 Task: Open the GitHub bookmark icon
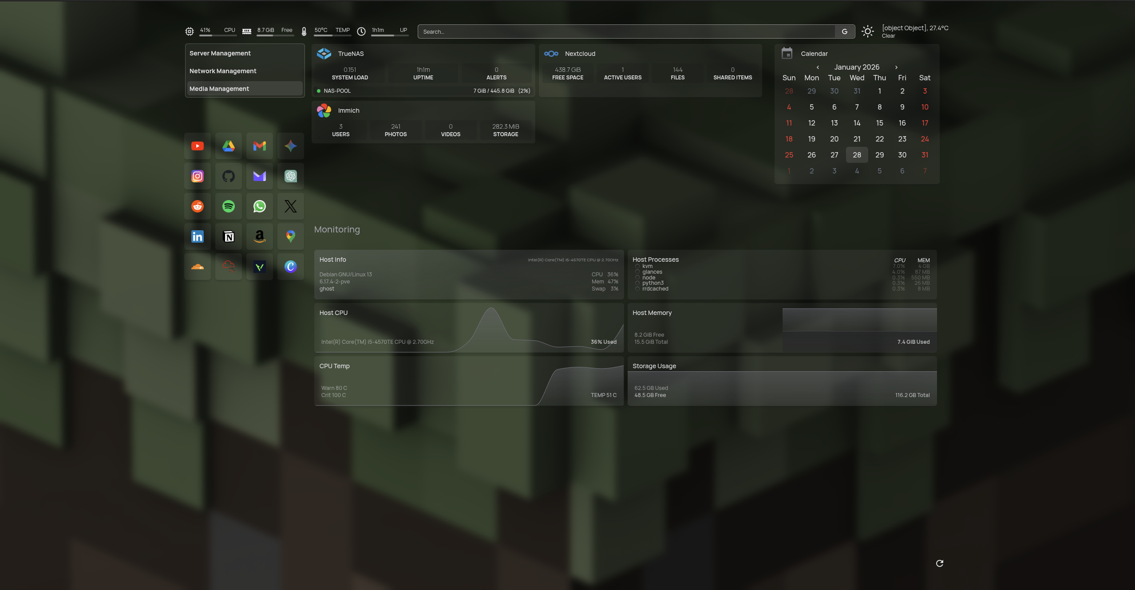pos(229,176)
